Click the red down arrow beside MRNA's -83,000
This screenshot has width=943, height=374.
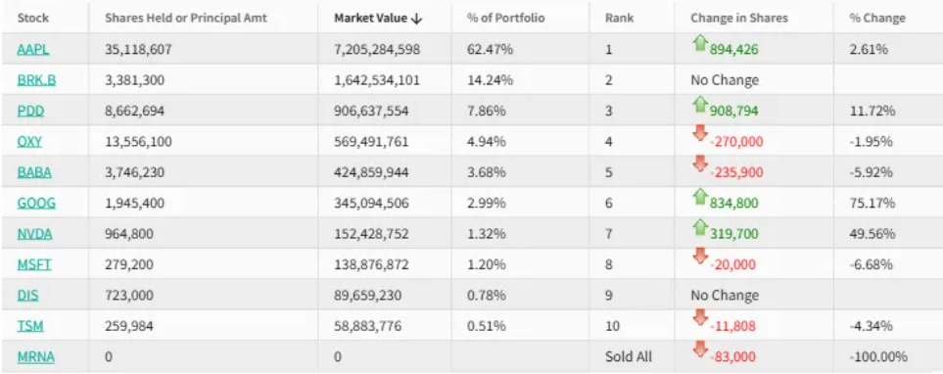699,350
